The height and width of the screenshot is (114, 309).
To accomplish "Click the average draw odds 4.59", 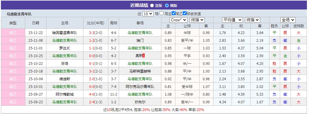I will tap(241, 94).
